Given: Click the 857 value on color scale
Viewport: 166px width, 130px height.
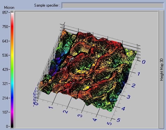Looking at the screenshot, I should point(5,13).
